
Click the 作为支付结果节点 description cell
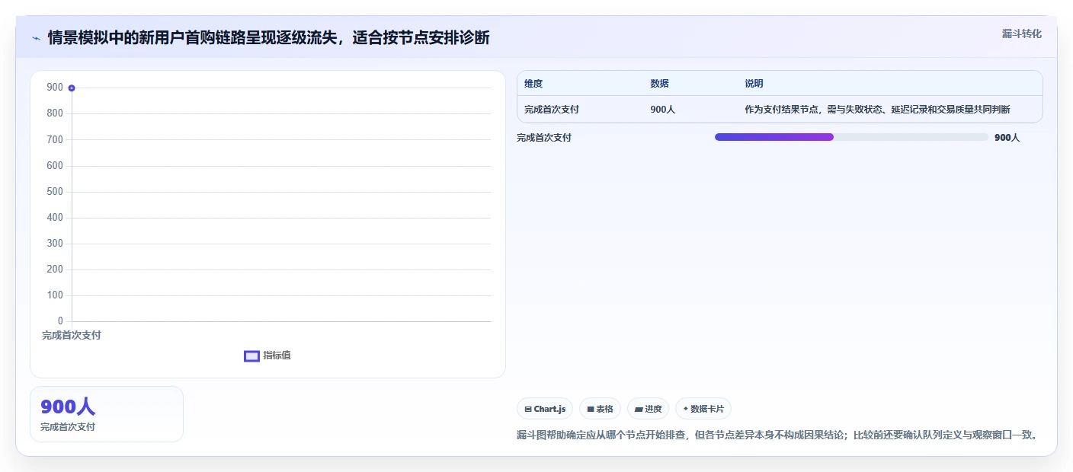(877, 110)
